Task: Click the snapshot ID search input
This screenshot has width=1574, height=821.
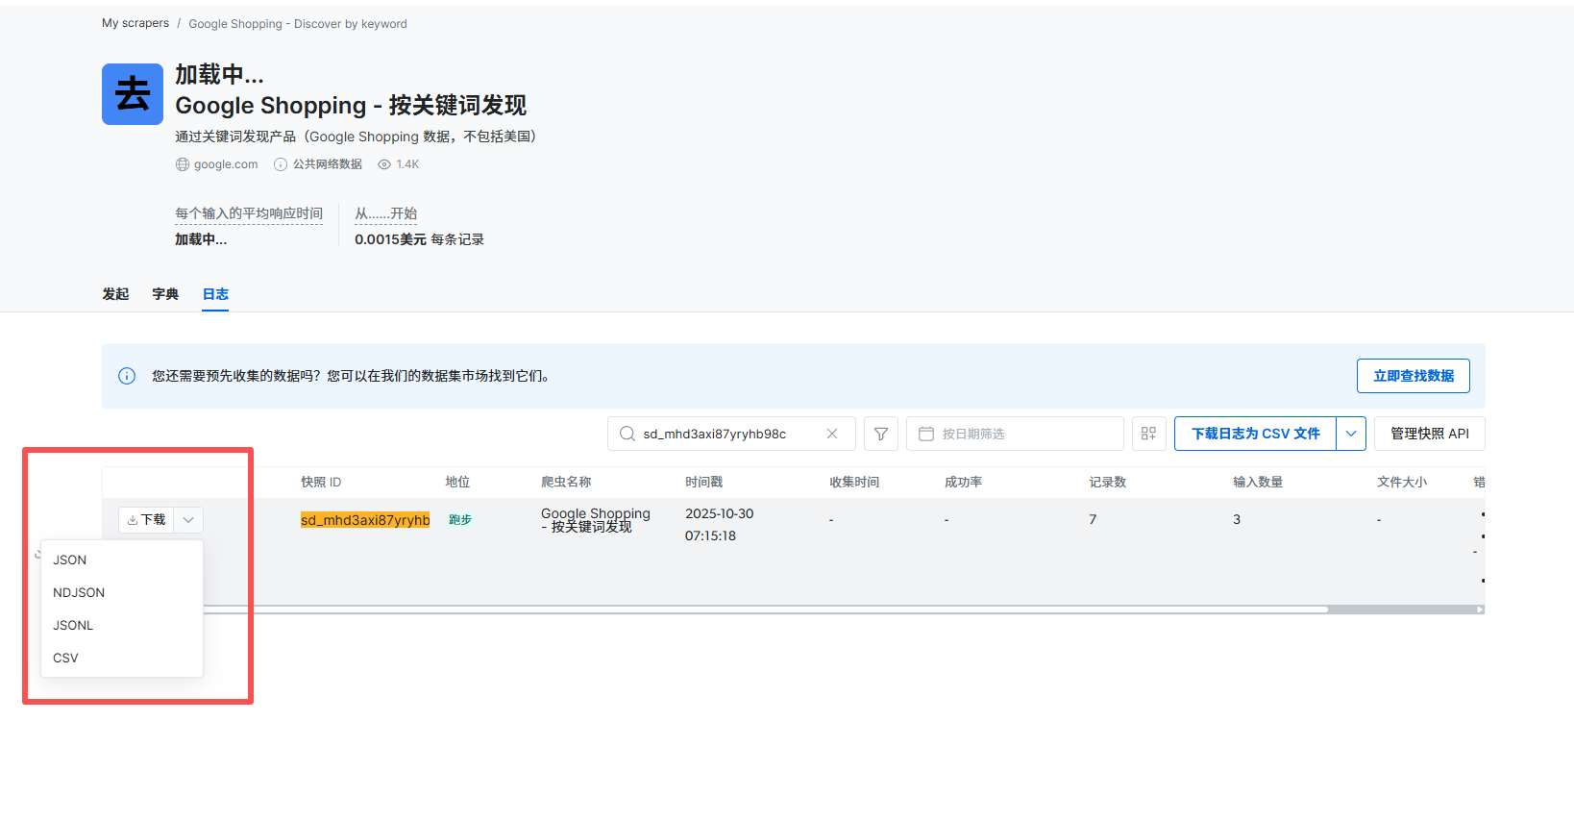Action: click(x=730, y=434)
